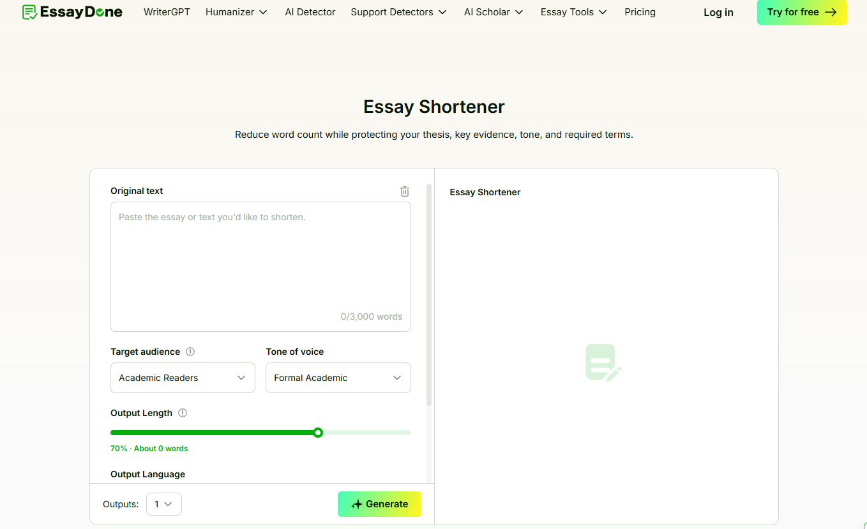867x529 pixels.
Task: Open the WriterGPT page
Action: pos(167,12)
